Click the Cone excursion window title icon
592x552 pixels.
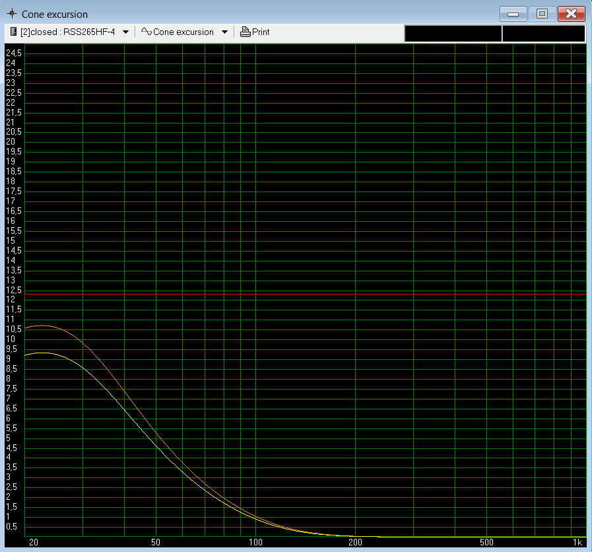pyautogui.click(x=12, y=14)
